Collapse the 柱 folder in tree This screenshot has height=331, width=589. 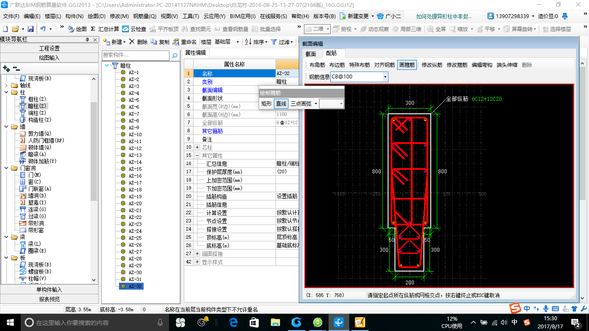click(6, 92)
